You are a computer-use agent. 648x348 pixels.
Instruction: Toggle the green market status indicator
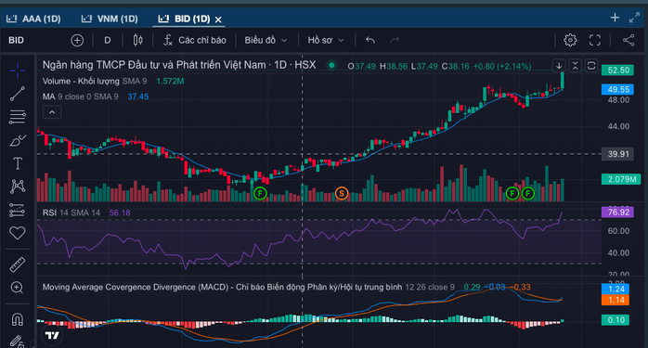331,65
